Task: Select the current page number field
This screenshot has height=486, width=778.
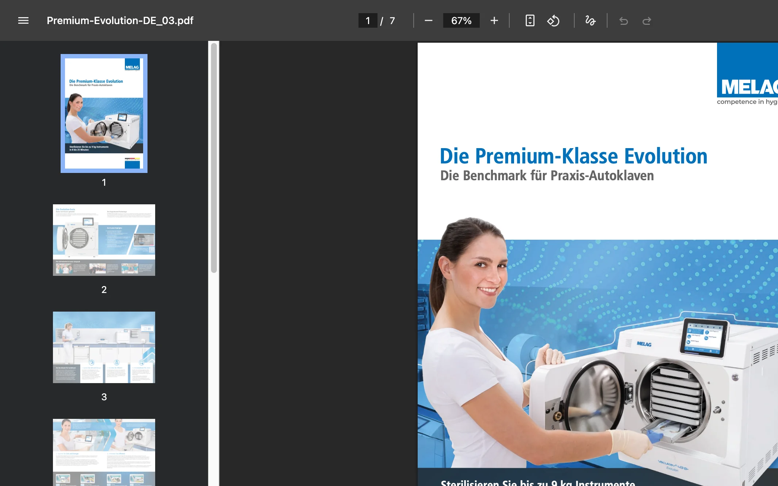Action: coord(368,21)
